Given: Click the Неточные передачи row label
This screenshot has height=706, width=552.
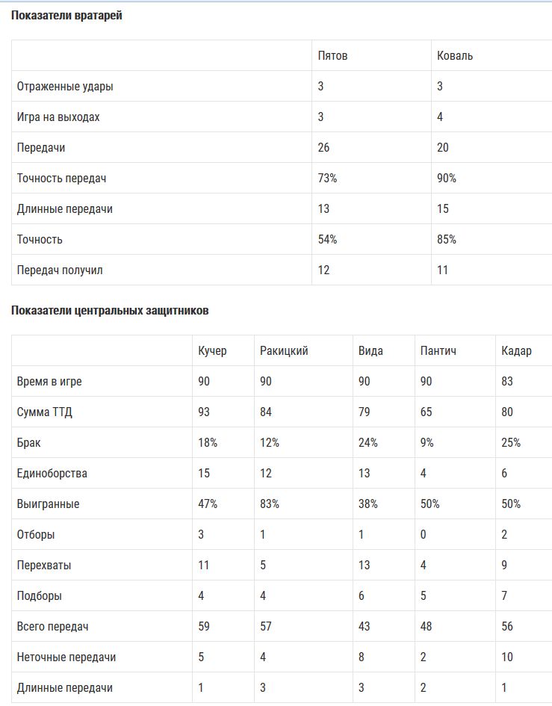Looking at the screenshot, I should tap(66, 657).
